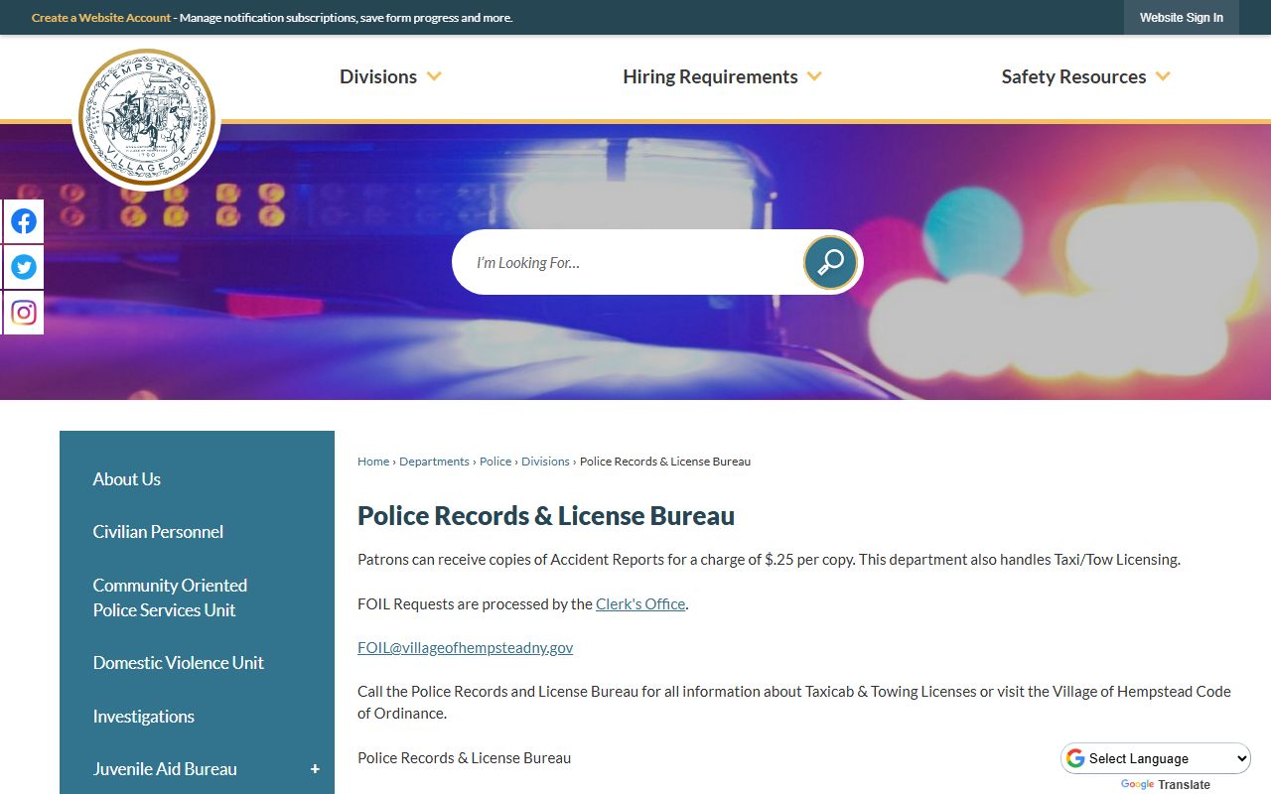Click the FOIL@villageofhempsteadny.gov email link
The width and height of the screenshot is (1271, 794).
pyautogui.click(x=465, y=648)
